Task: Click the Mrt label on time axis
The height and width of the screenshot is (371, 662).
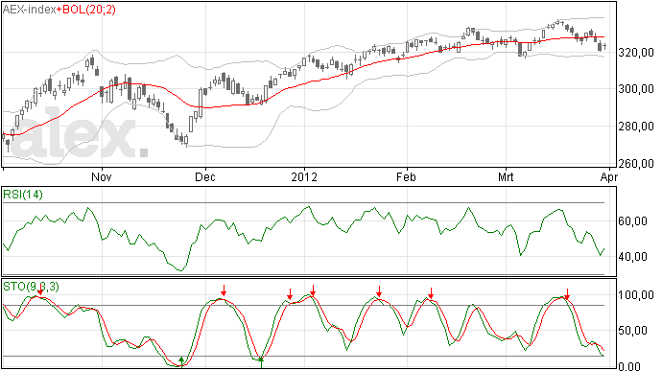Action: point(506,176)
